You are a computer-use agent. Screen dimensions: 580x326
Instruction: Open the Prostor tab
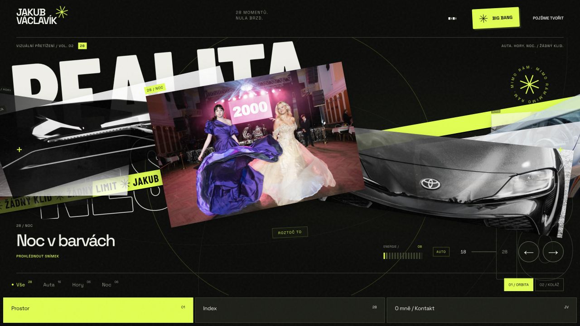coord(98,310)
